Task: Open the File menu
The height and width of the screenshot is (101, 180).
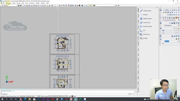Action: pos(4,3)
